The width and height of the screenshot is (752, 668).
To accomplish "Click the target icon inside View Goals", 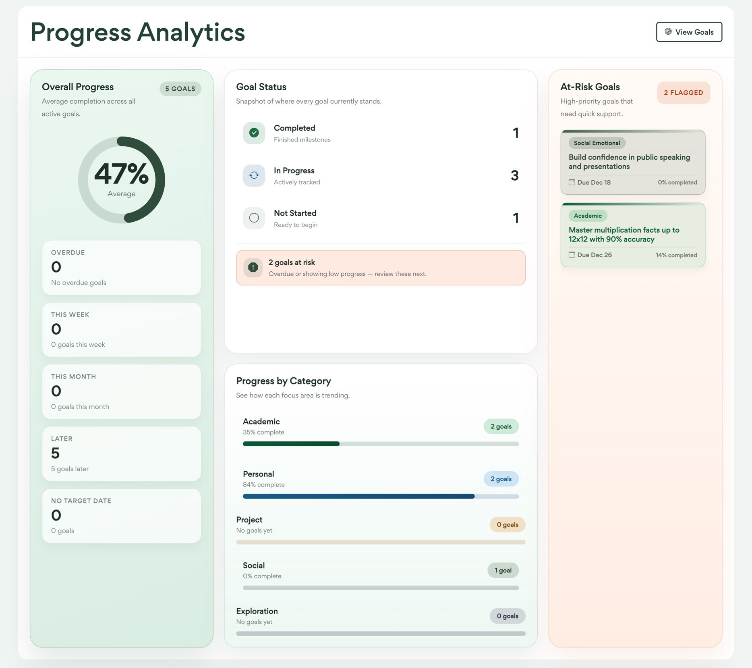I will pos(668,31).
